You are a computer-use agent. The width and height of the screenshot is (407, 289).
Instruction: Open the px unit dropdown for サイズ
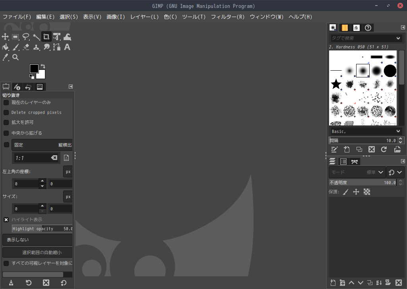[68, 197]
